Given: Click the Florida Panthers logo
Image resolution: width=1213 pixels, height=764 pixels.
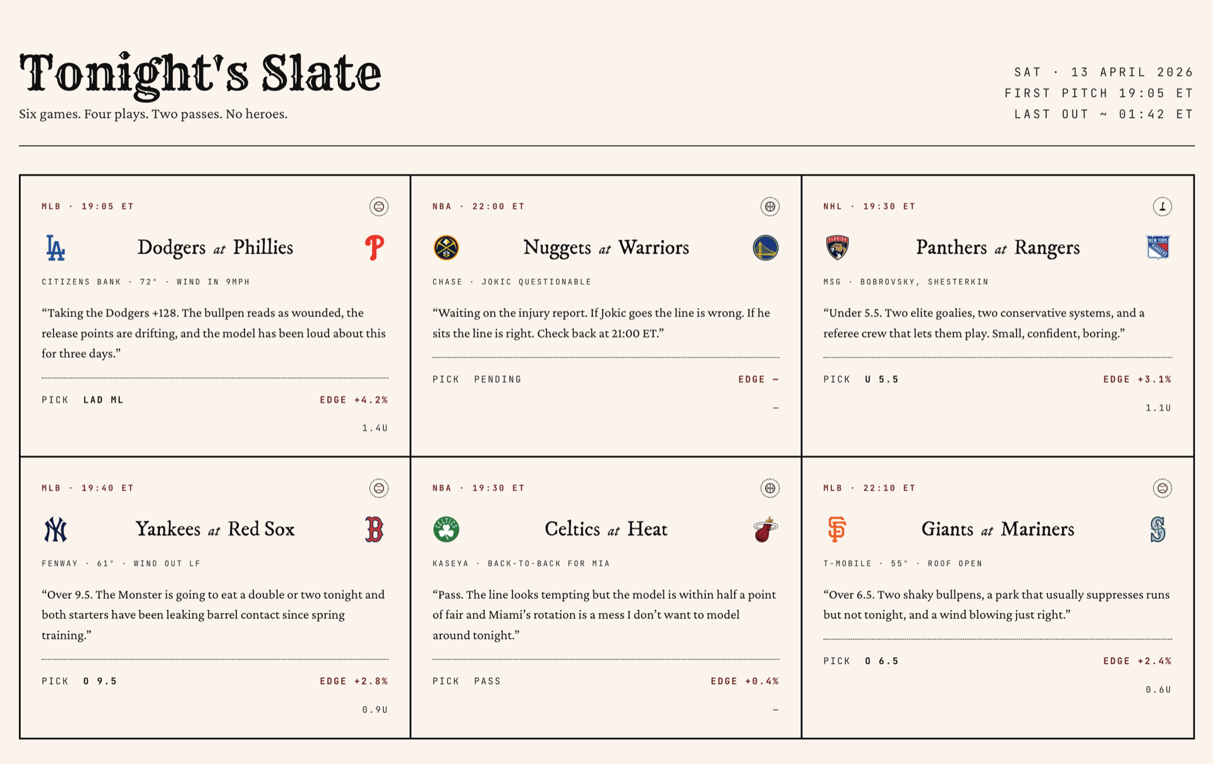Looking at the screenshot, I should (x=837, y=248).
